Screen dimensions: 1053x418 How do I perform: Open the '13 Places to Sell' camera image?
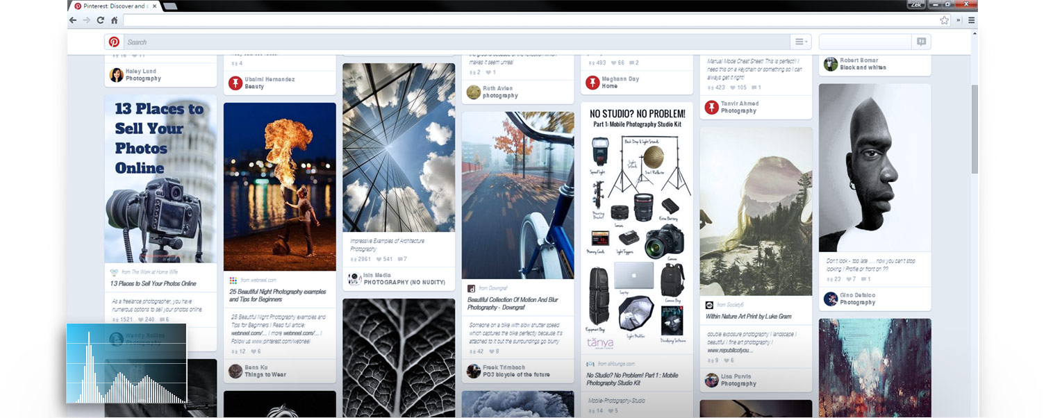coord(160,178)
